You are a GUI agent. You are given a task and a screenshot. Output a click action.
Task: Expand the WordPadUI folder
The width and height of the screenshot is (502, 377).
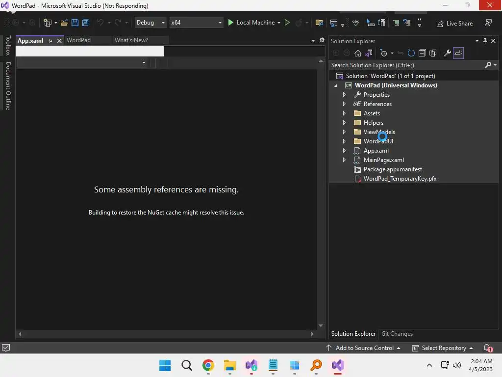tap(344, 141)
